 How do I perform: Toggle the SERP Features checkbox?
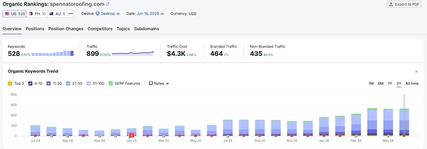(x=111, y=83)
